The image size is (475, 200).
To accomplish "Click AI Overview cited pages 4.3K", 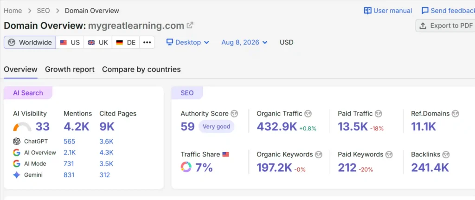I will [x=106, y=153].
